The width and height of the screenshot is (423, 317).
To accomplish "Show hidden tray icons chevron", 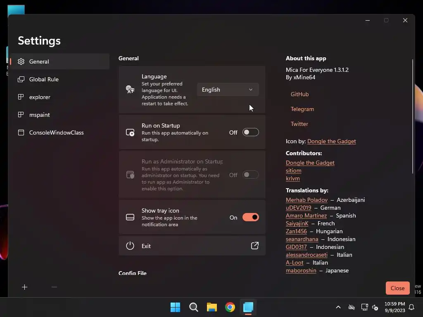I will point(338,307).
